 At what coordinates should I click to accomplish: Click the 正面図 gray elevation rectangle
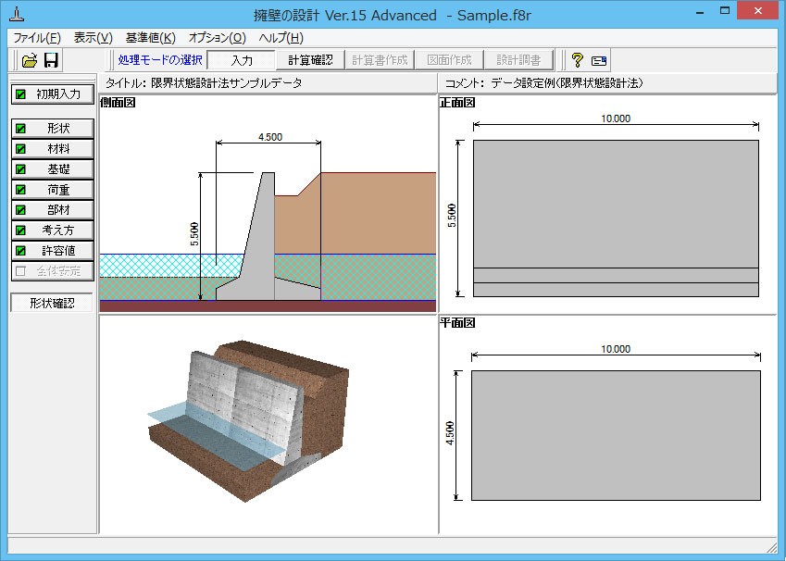tap(616, 218)
